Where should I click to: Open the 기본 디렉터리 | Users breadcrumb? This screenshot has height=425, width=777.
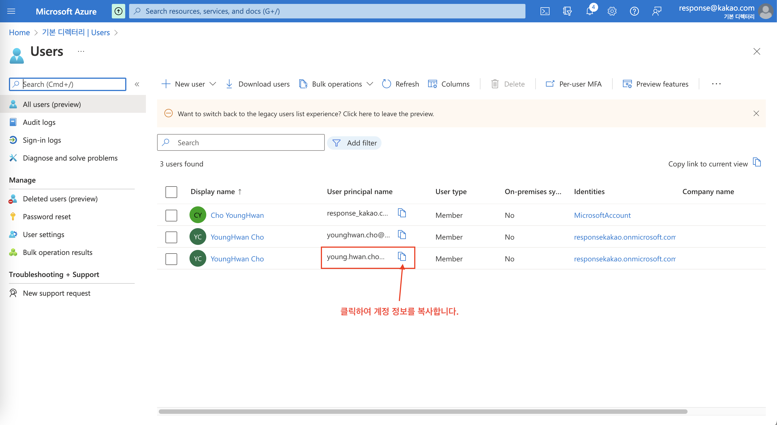coord(76,33)
